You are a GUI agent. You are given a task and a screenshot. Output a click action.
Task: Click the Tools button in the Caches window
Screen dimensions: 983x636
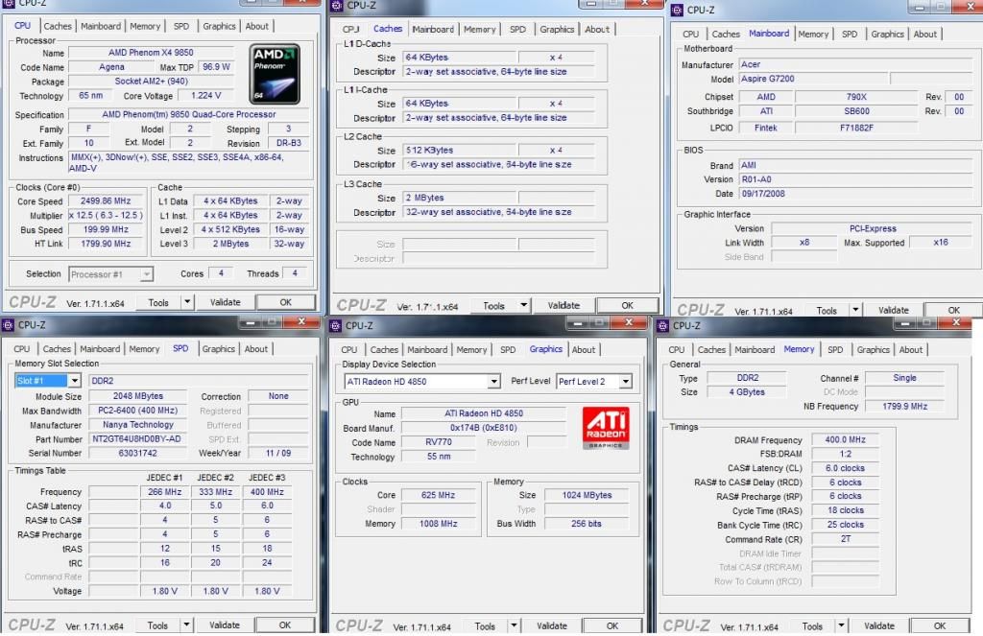pos(493,305)
